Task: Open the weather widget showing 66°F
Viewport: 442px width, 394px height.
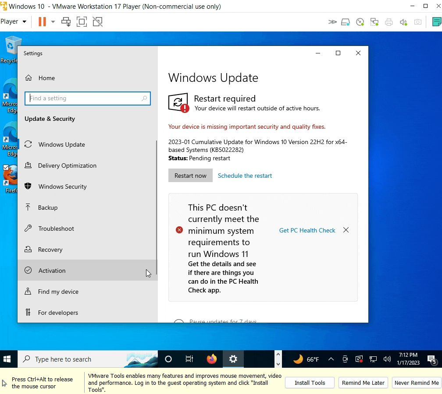Action: [x=307, y=359]
